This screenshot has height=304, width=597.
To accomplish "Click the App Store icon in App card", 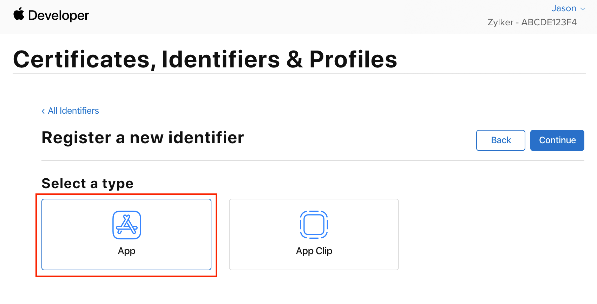I will (127, 225).
